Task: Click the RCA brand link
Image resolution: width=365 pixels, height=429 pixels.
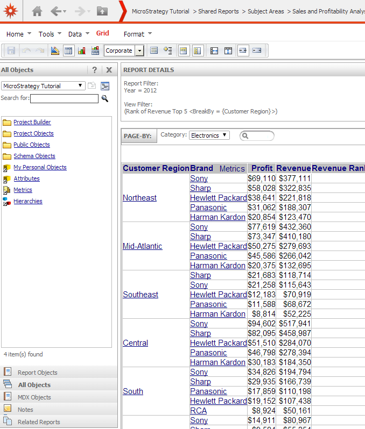Action: 198,411
